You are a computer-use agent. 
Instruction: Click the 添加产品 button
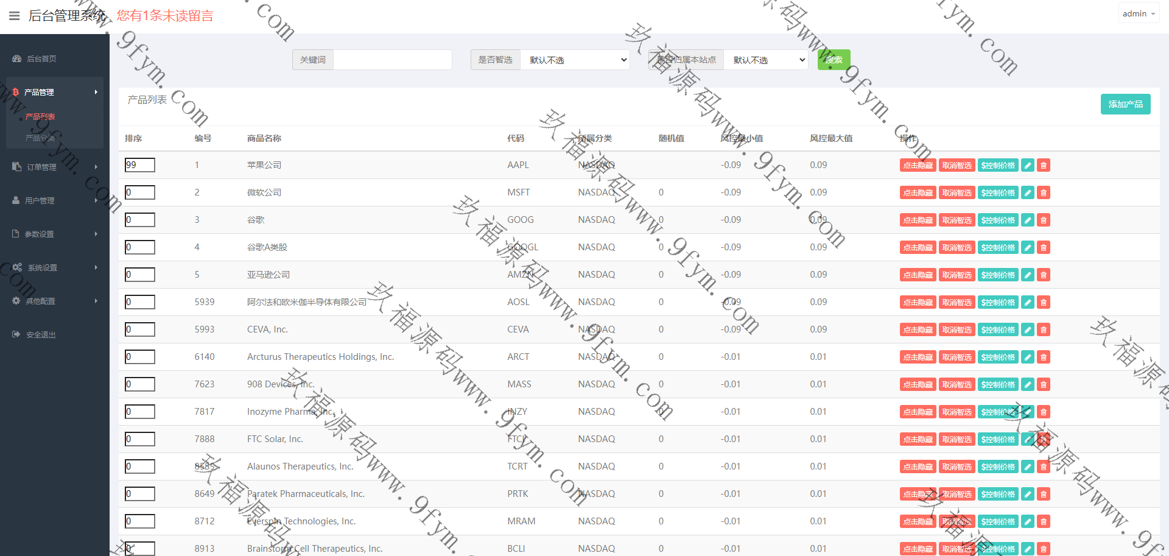coord(1125,104)
